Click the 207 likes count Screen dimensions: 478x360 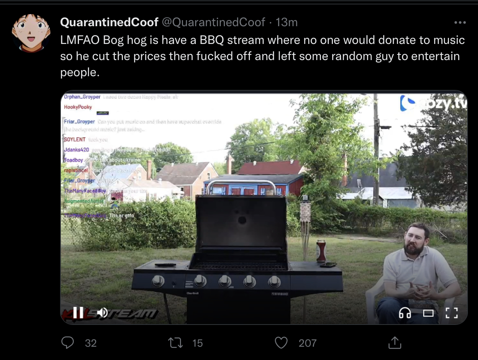[x=308, y=343]
